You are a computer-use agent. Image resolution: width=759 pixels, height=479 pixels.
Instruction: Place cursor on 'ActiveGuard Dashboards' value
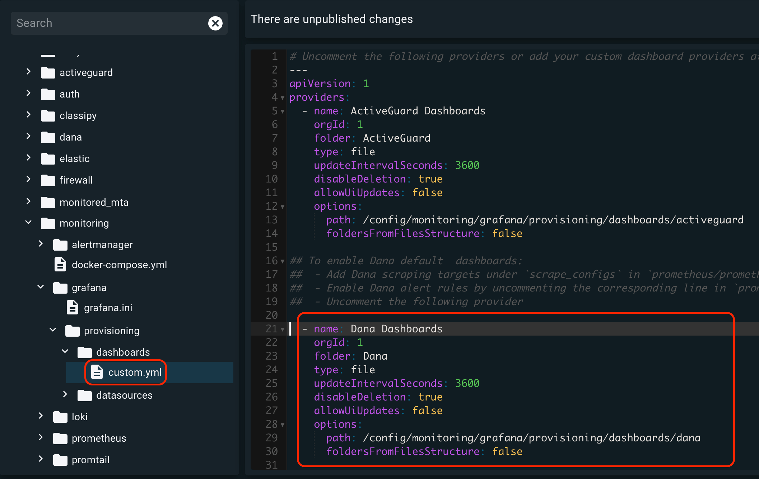[x=418, y=111]
